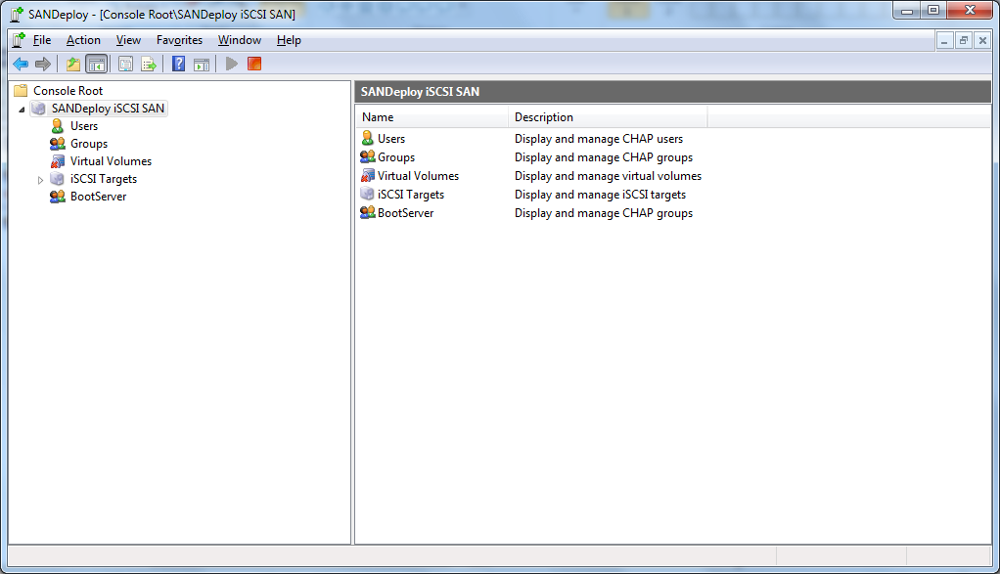1000x574 pixels.
Task: Select Users name in the list pane
Action: (x=391, y=138)
